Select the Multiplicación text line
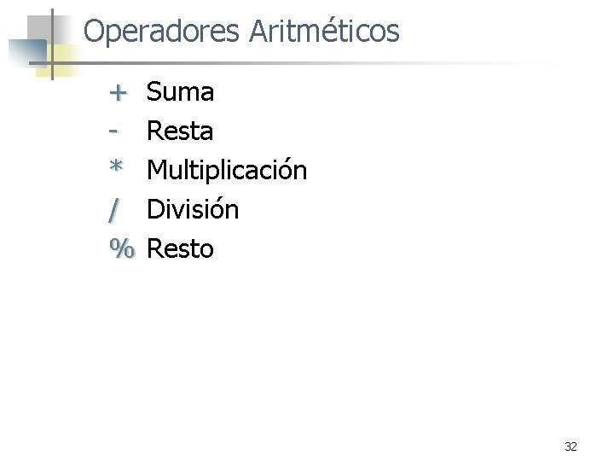The width and height of the screenshot is (614, 461). 227,170
